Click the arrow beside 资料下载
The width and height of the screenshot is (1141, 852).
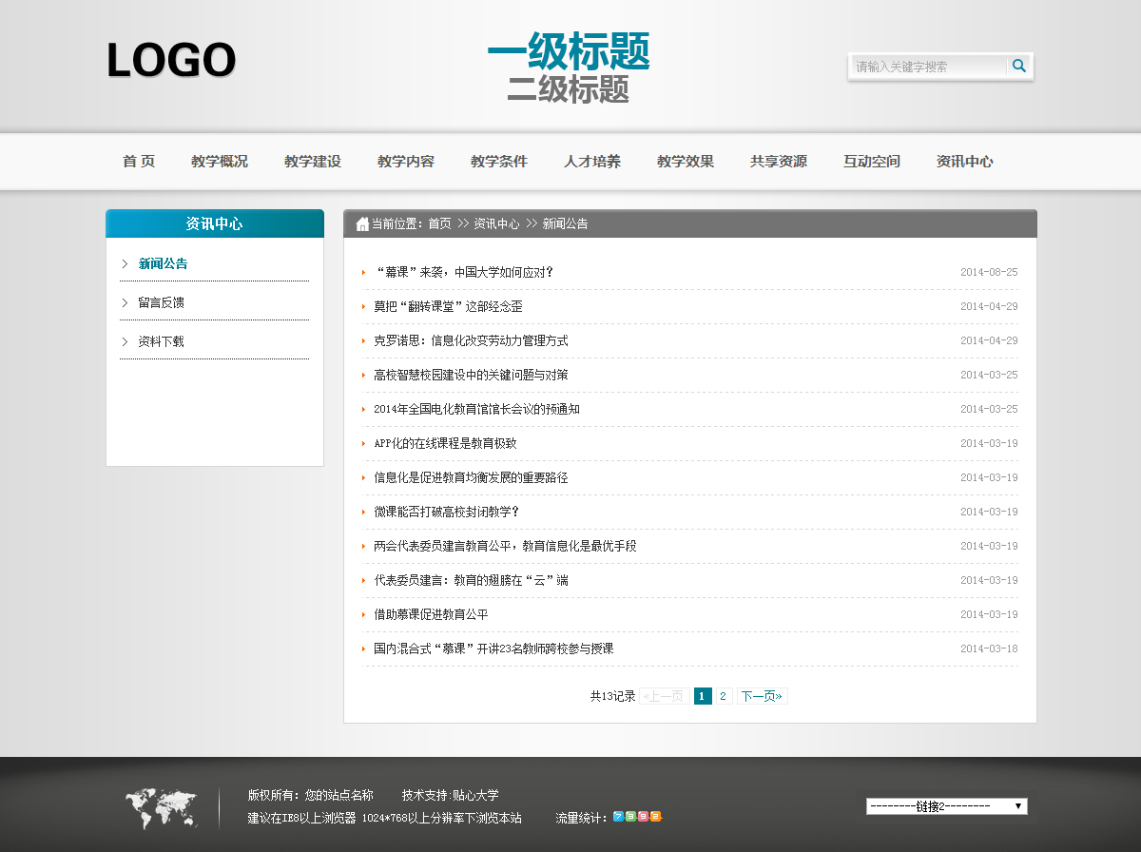(125, 341)
